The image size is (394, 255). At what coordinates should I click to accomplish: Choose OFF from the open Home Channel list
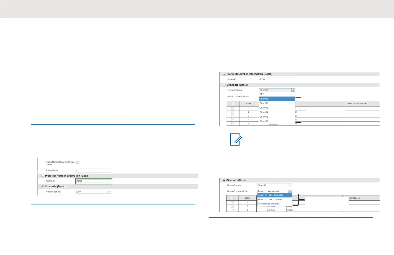click(x=277, y=94)
